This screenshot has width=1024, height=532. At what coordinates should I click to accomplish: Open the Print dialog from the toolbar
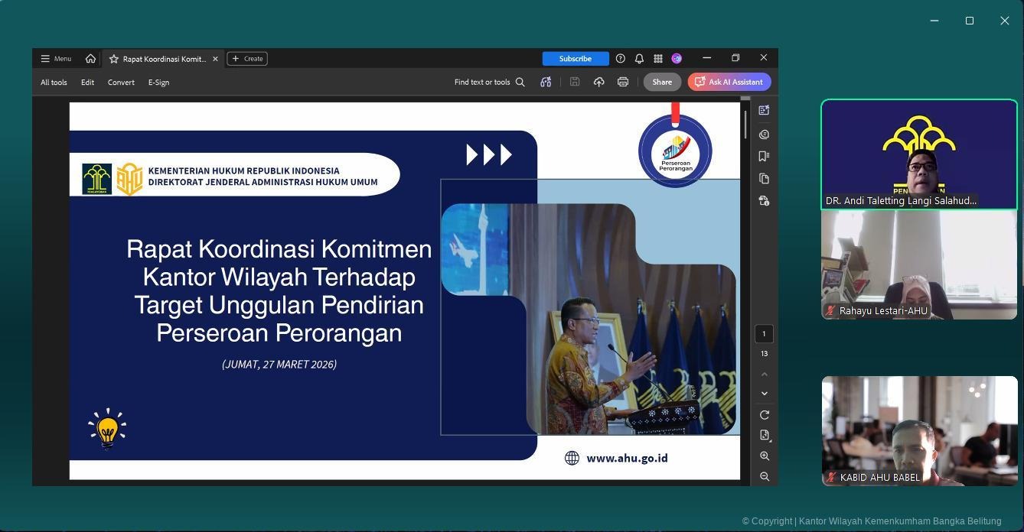[622, 82]
